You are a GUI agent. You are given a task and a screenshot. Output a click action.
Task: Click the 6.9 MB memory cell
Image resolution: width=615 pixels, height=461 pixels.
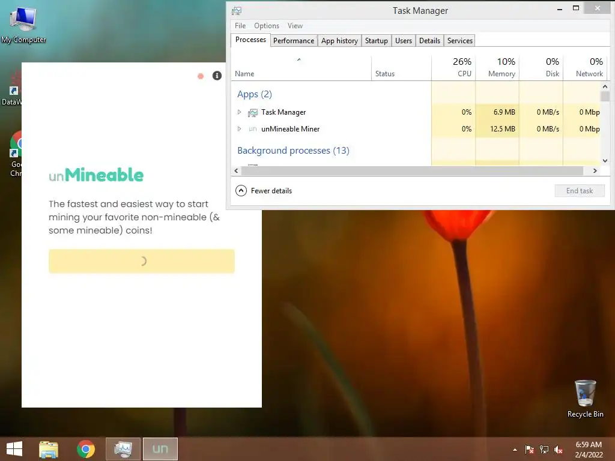click(x=497, y=112)
